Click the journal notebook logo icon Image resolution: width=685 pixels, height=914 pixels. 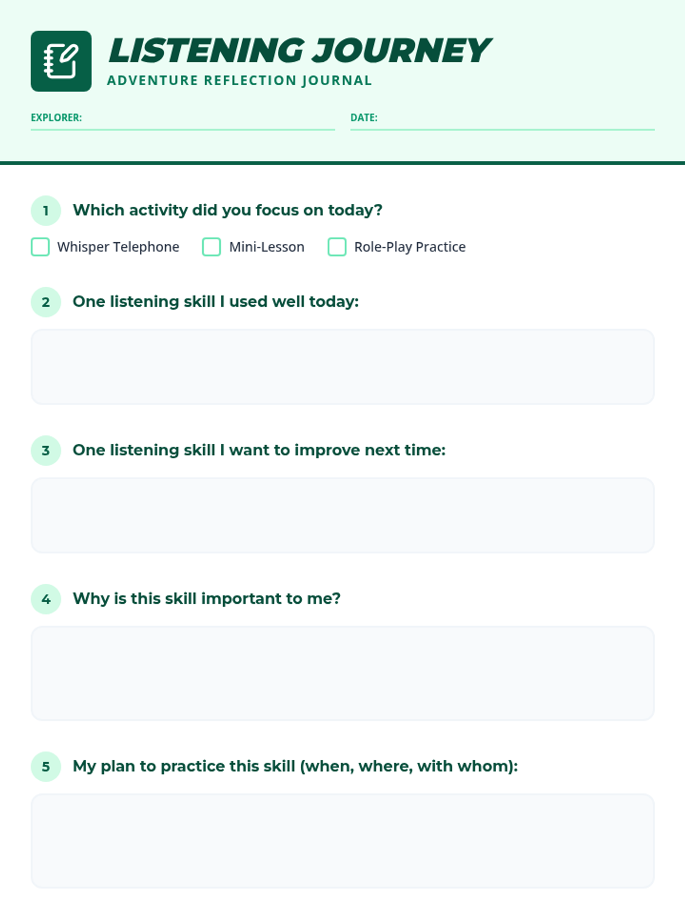[61, 61]
